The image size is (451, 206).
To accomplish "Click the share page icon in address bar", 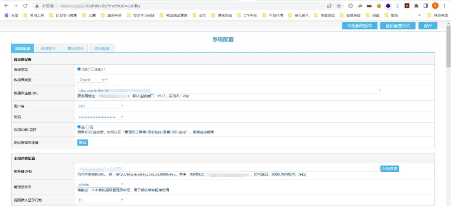I will coord(329,6).
